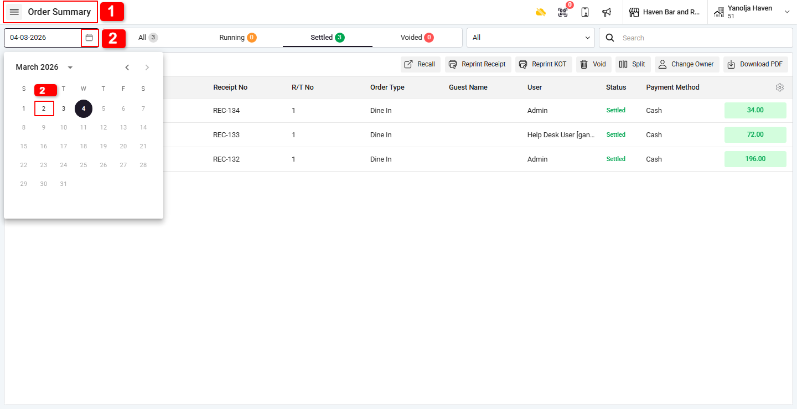Open the calendar date picker icon

(89, 38)
